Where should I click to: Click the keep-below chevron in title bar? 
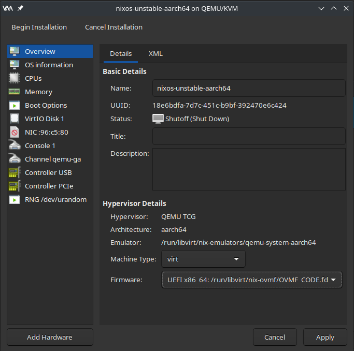321,9
